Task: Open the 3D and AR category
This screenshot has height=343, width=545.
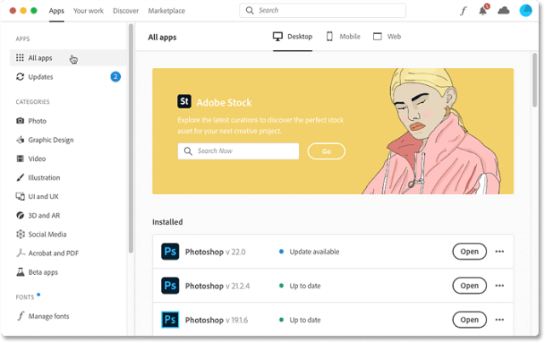Action: [44, 215]
